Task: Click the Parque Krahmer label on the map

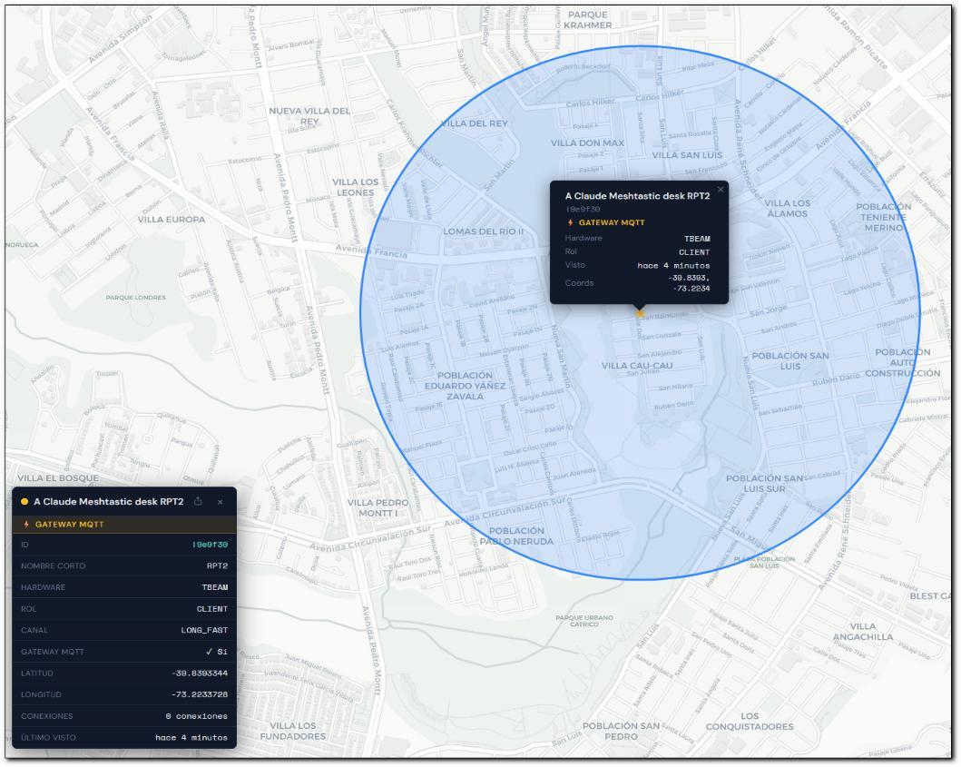Action: tap(588, 20)
